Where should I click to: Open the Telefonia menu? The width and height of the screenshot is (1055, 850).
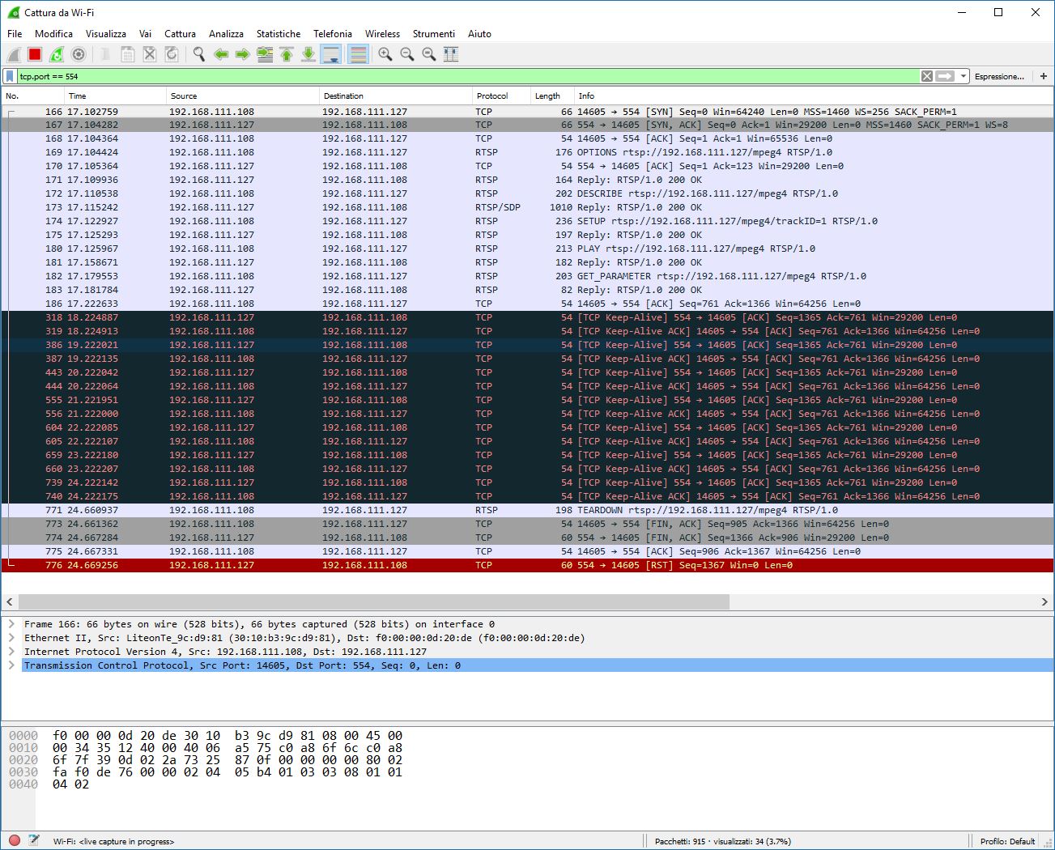(332, 34)
